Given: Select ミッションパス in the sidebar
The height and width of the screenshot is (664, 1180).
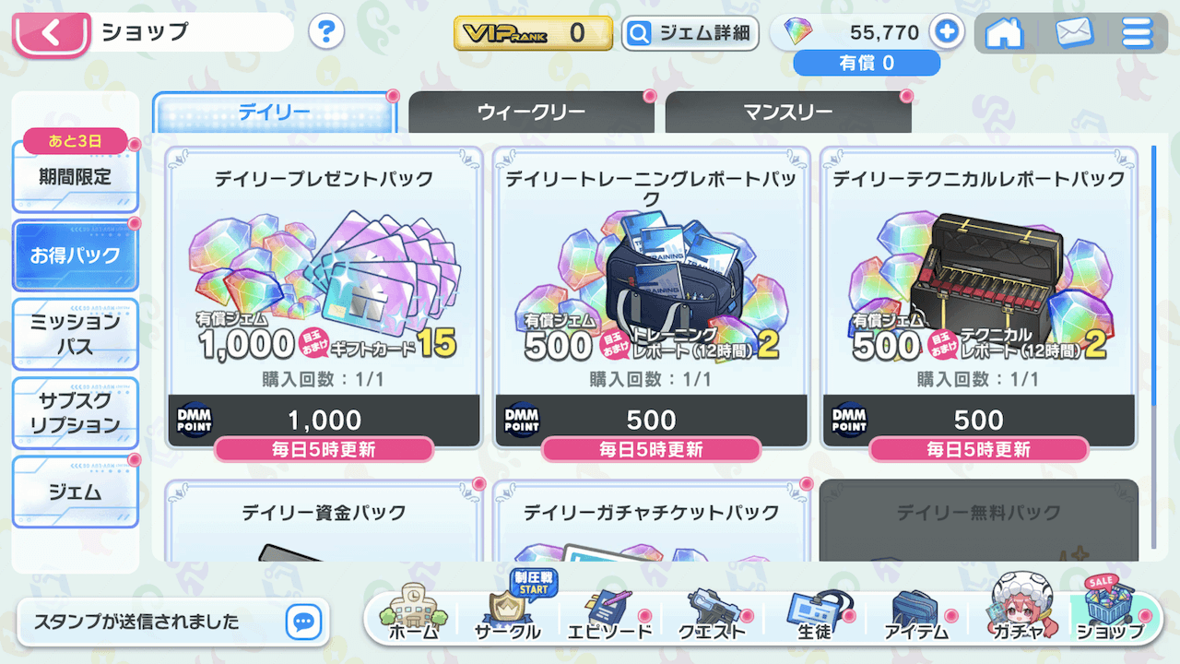Looking at the screenshot, I should click(x=76, y=334).
